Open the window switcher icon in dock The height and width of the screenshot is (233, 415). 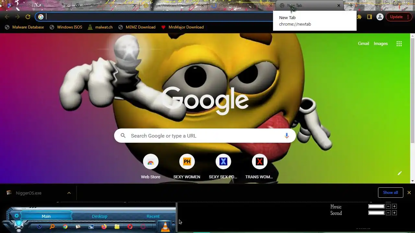(x=91, y=227)
